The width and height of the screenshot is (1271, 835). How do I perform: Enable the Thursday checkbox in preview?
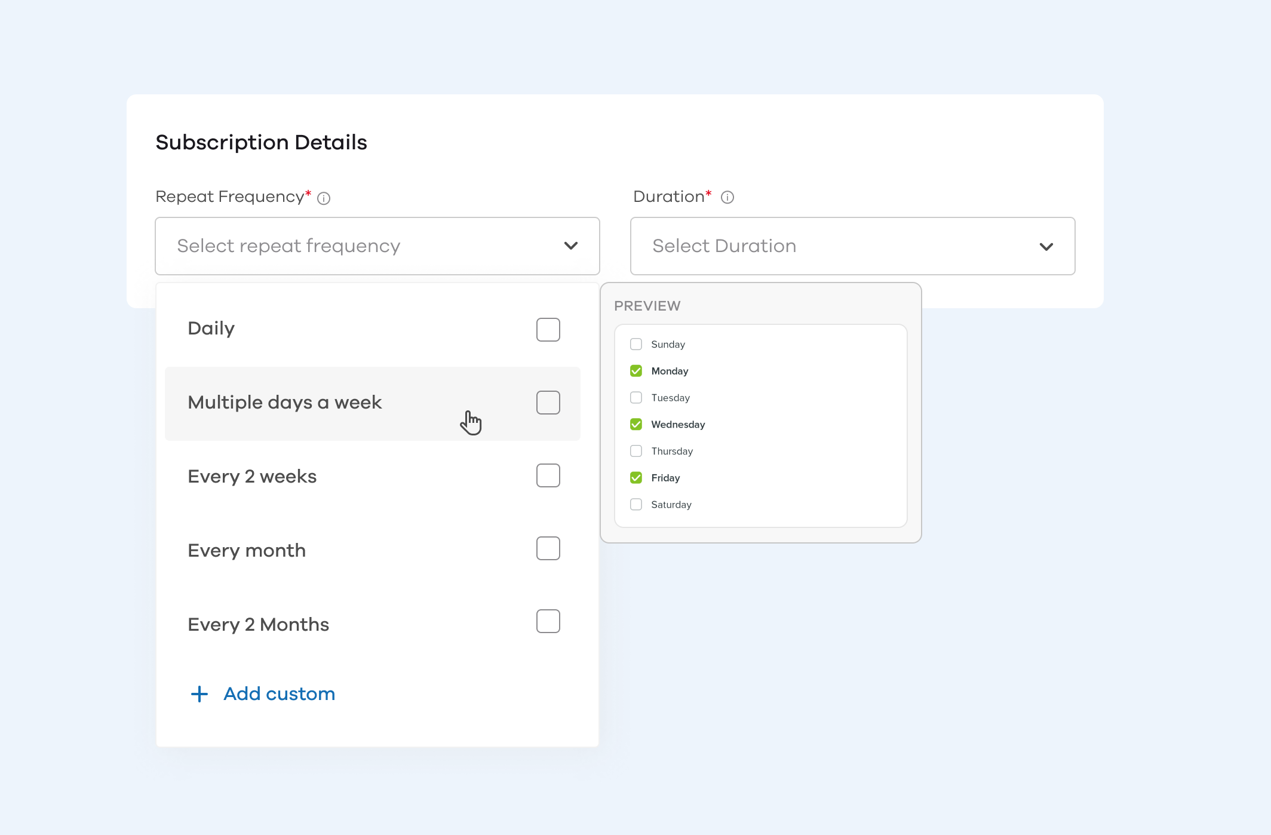pyautogui.click(x=636, y=451)
